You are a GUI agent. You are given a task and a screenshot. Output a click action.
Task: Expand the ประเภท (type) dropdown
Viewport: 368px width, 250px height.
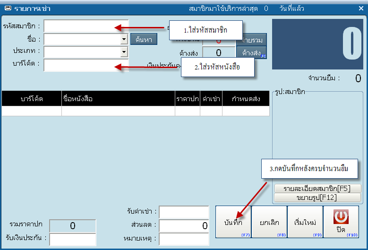click(124, 52)
